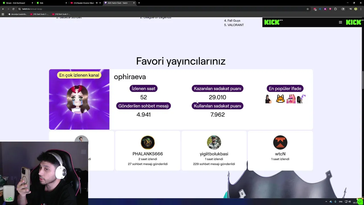Click the ophiraeva channel avatar image

point(79,99)
